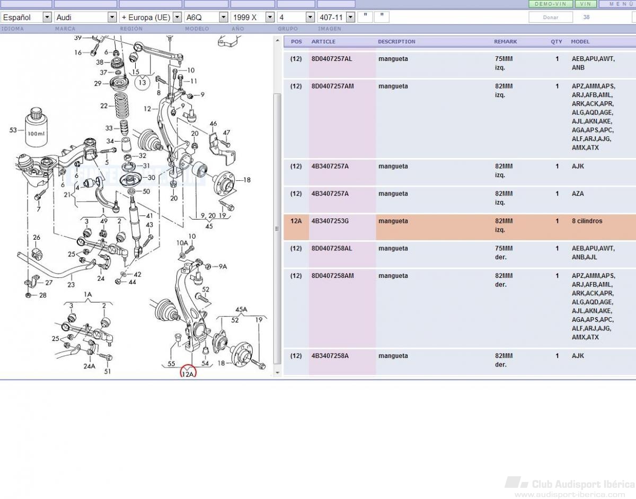Select article 8D0407258AL
The width and height of the screenshot is (636, 499).
tap(331, 249)
